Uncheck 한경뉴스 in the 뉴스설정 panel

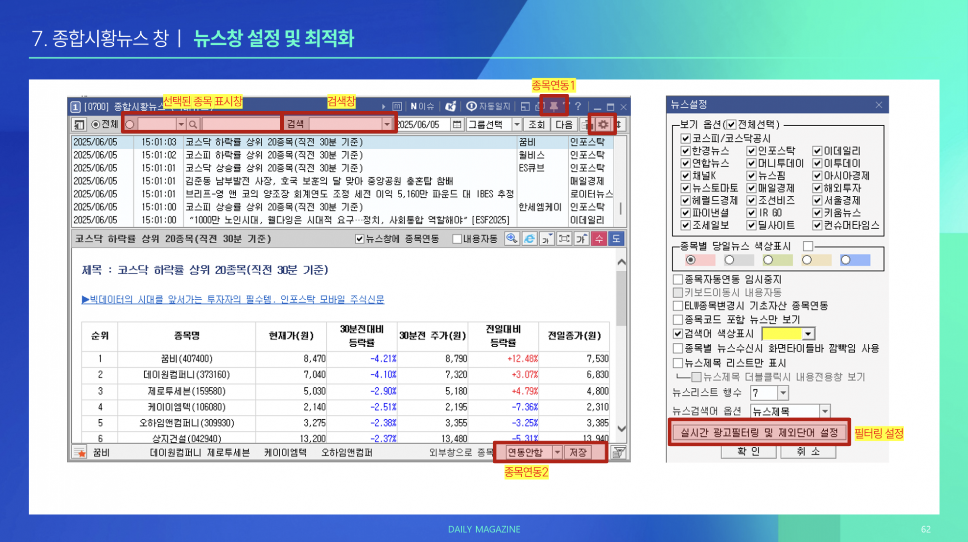click(686, 151)
